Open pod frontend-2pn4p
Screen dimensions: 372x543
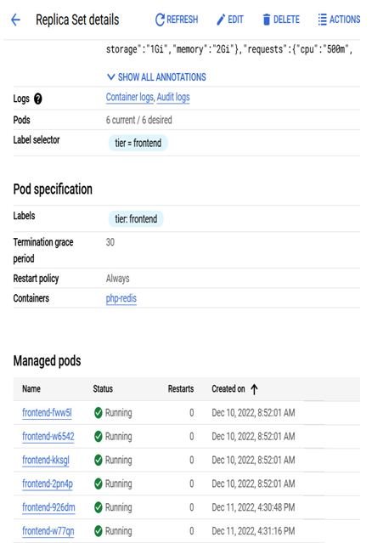48,484
